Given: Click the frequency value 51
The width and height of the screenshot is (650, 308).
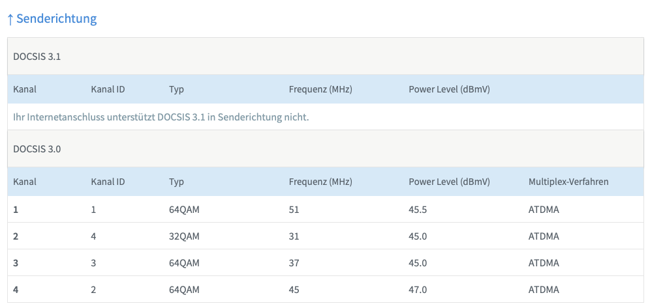Looking at the screenshot, I should [294, 210].
